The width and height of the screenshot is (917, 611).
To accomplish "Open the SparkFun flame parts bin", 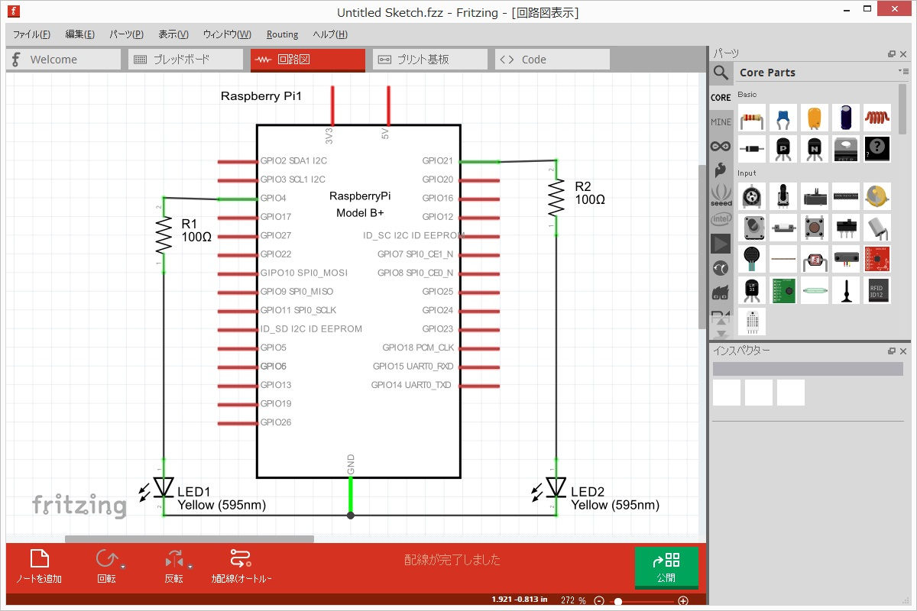I will point(721,170).
